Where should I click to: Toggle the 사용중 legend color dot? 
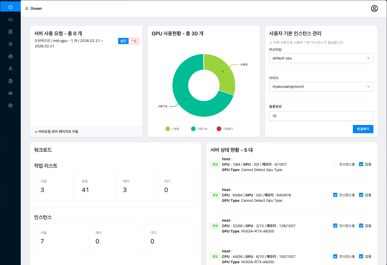(x=168, y=129)
